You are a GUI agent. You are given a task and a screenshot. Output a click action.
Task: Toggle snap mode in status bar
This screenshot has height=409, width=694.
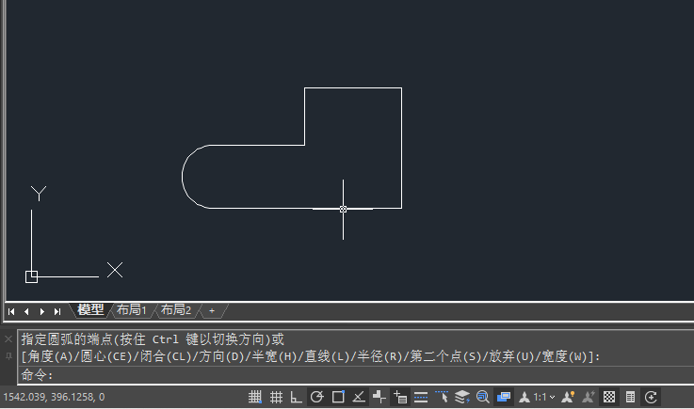coord(254,397)
